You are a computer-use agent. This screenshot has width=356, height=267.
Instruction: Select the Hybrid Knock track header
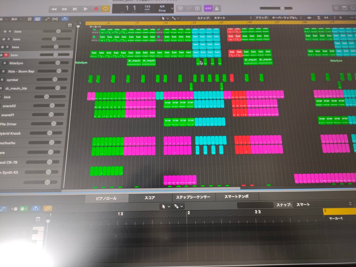(31, 133)
